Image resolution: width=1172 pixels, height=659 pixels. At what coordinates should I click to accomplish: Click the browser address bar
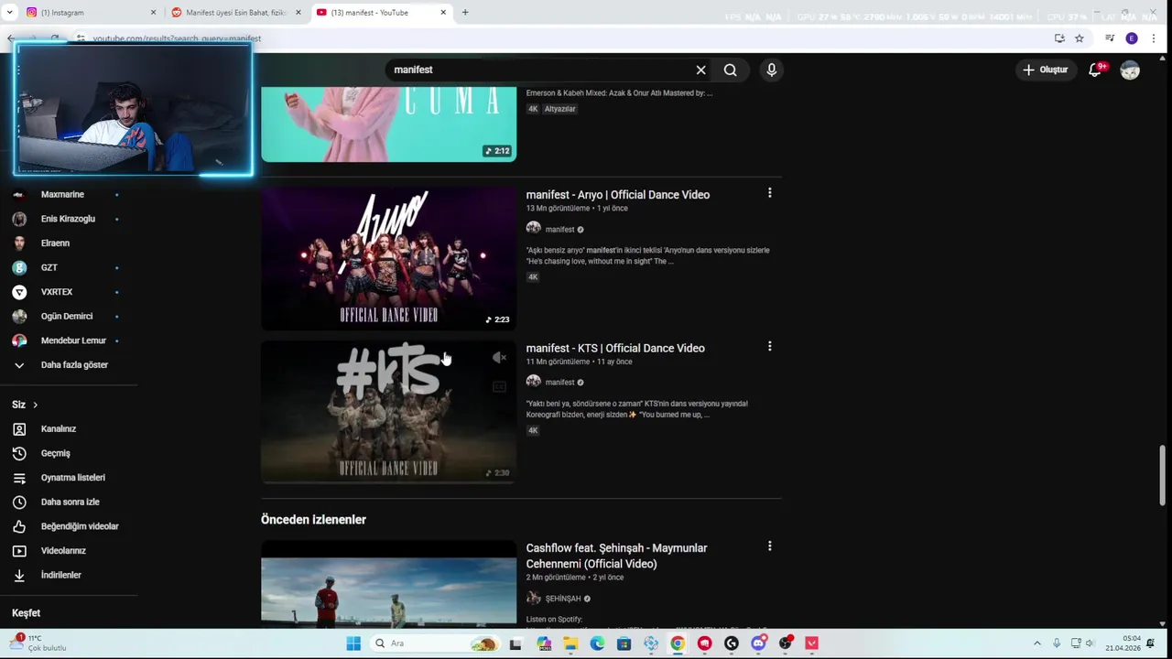[x=568, y=38]
